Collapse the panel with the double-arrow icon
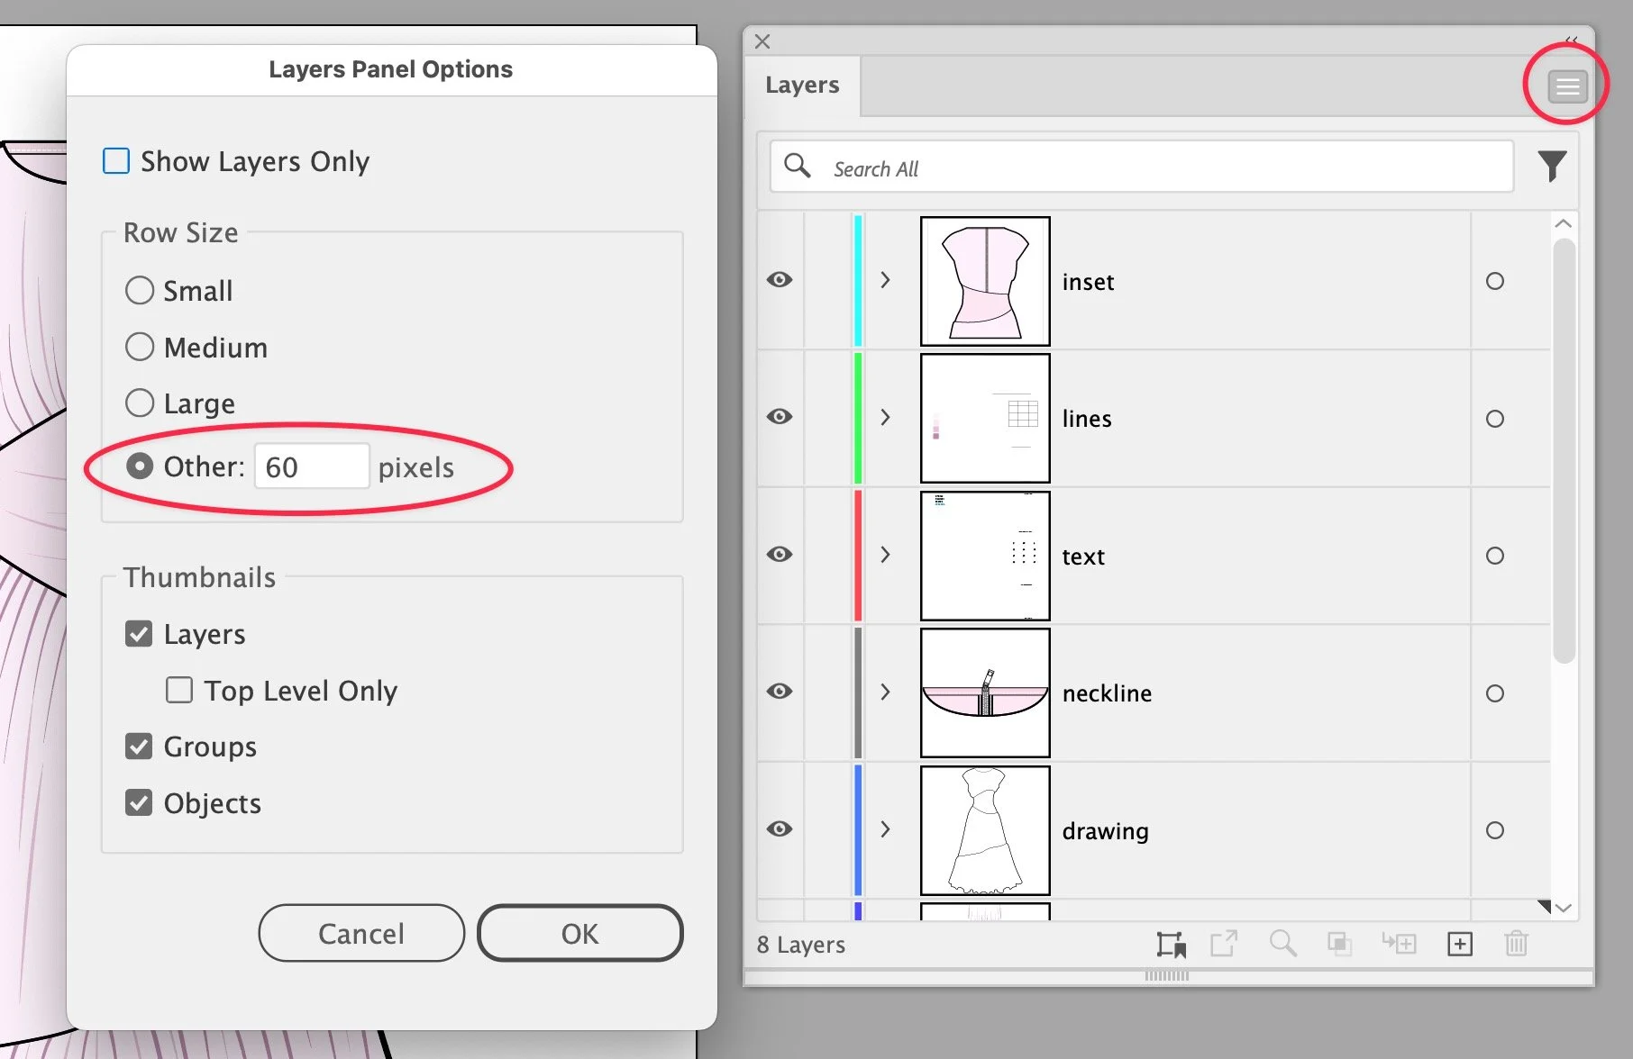The height and width of the screenshot is (1059, 1633). pos(1570,41)
